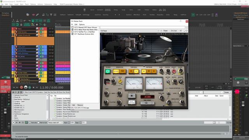Click the undo arrow in main toolbar
The height and width of the screenshot is (140, 249).
tap(25, 21)
